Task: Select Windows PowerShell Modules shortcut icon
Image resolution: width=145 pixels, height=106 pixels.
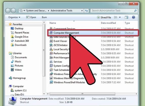Action: 51,82
